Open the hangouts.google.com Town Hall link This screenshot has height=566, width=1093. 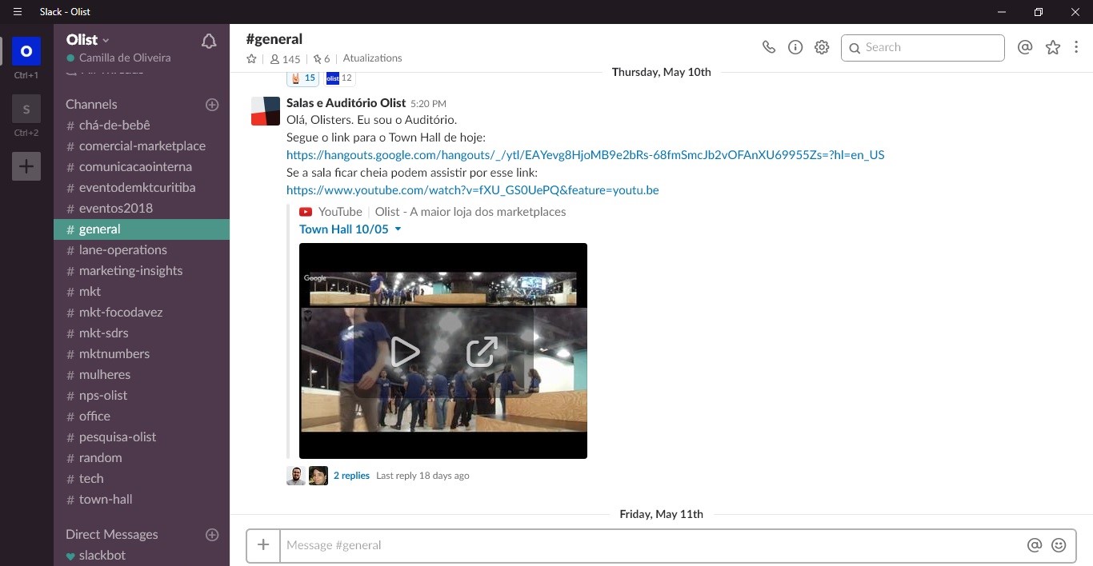pyautogui.click(x=586, y=155)
